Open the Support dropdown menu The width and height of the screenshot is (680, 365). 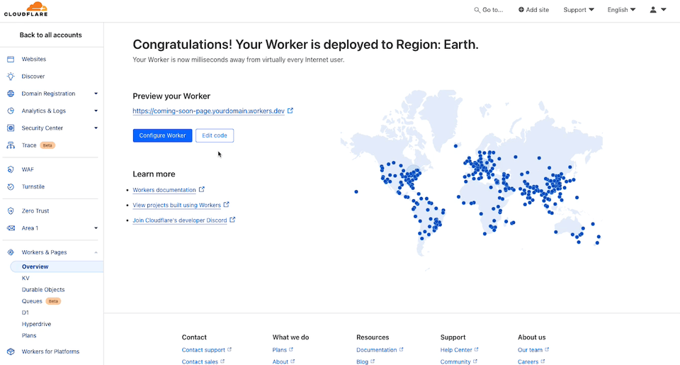click(x=579, y=9)
